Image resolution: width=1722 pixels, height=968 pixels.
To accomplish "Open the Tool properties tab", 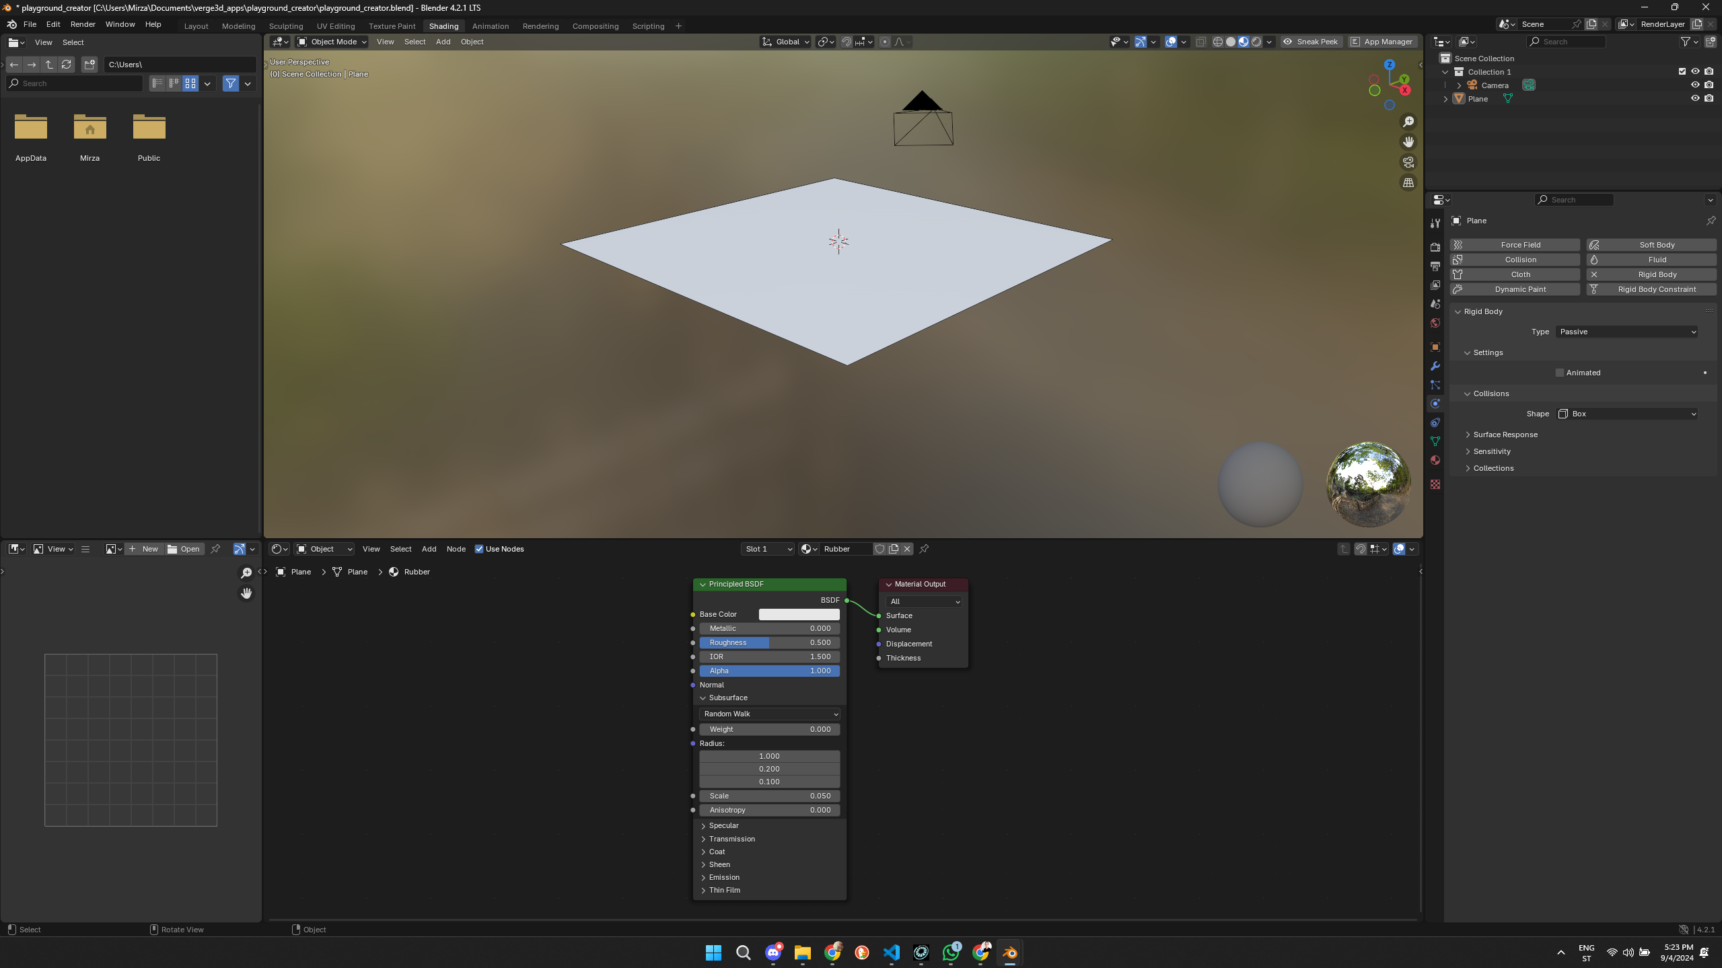I will [x=1435, y=223].
